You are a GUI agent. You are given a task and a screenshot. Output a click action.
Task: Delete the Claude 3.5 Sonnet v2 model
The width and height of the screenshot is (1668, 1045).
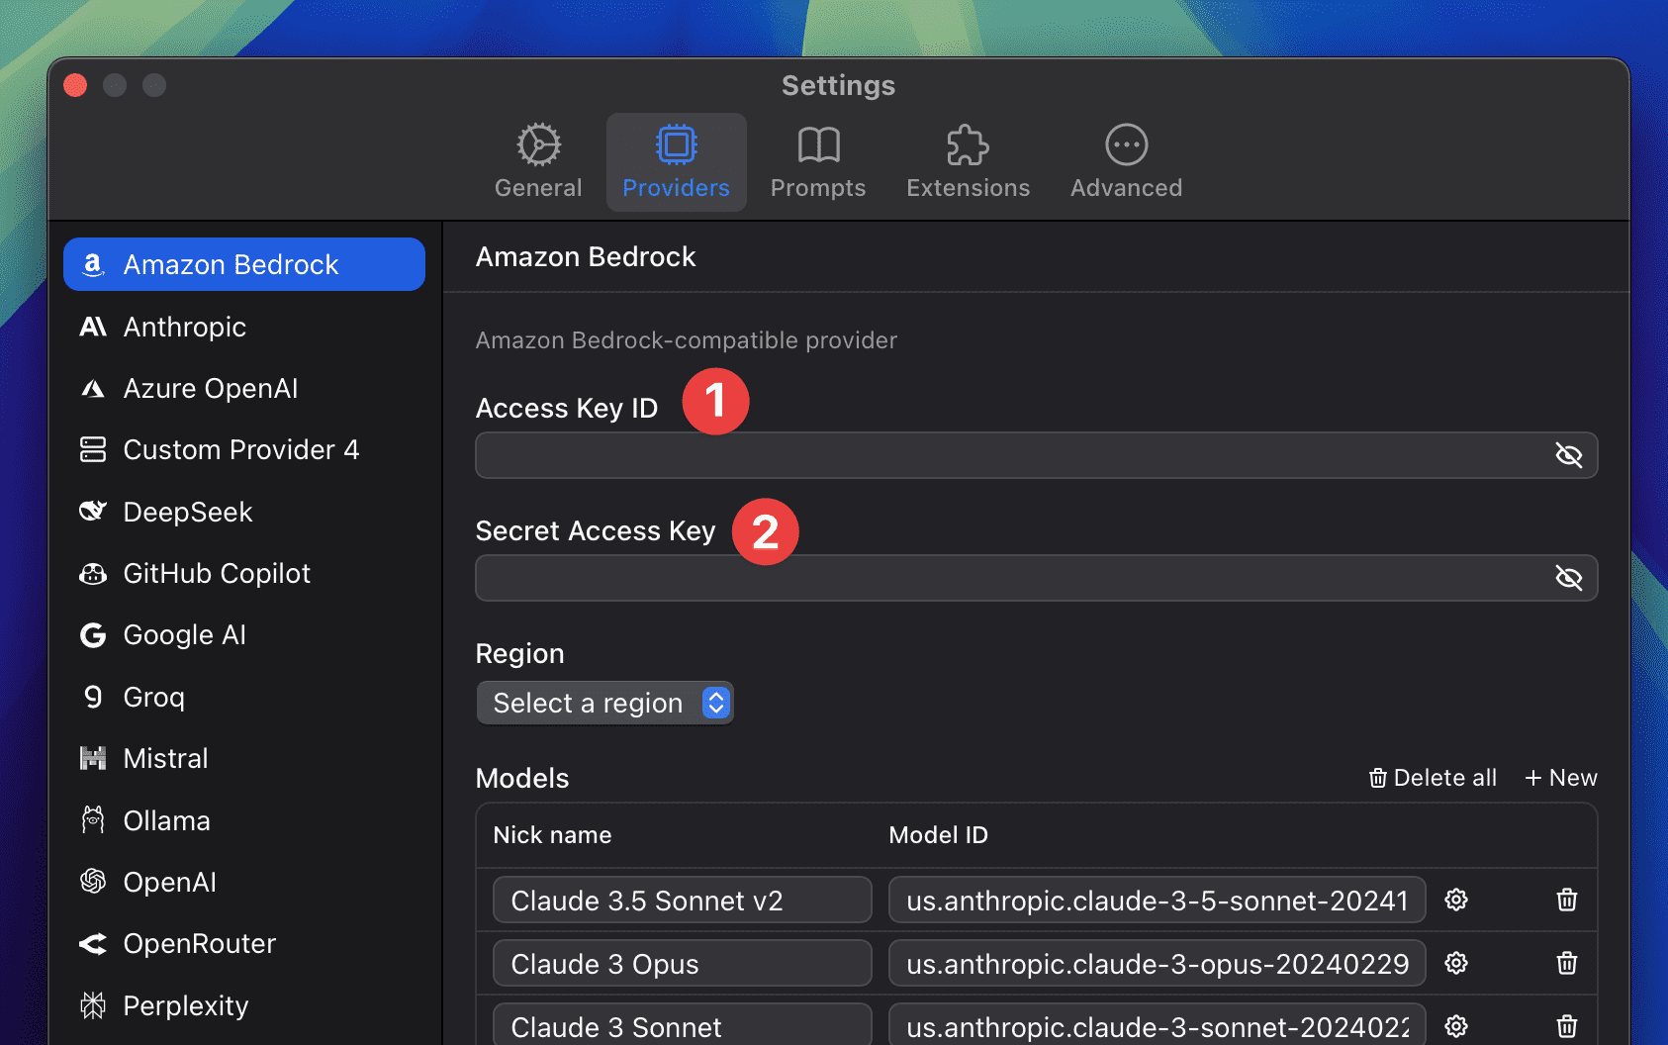click(x=1566, y=900)
